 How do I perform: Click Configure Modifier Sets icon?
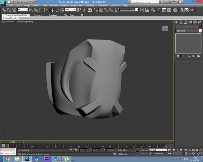coord(199,56)
